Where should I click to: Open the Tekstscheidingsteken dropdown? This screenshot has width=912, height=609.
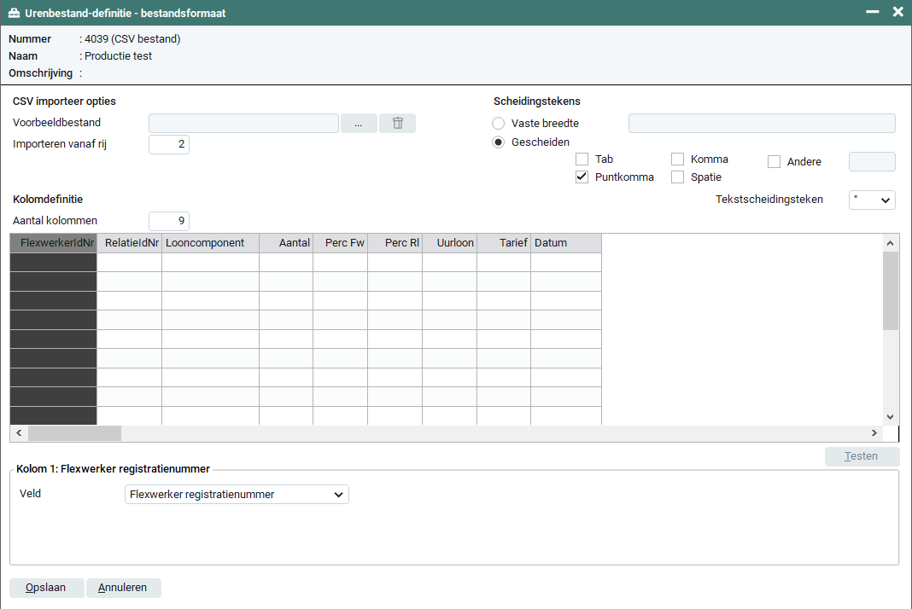pyautogui.click(x=872, y=200)
